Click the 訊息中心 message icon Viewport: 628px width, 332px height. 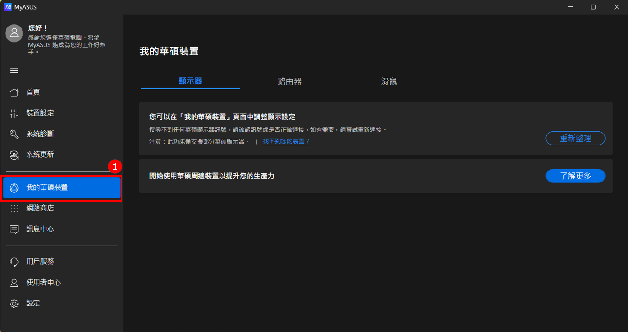click(14, 230)
